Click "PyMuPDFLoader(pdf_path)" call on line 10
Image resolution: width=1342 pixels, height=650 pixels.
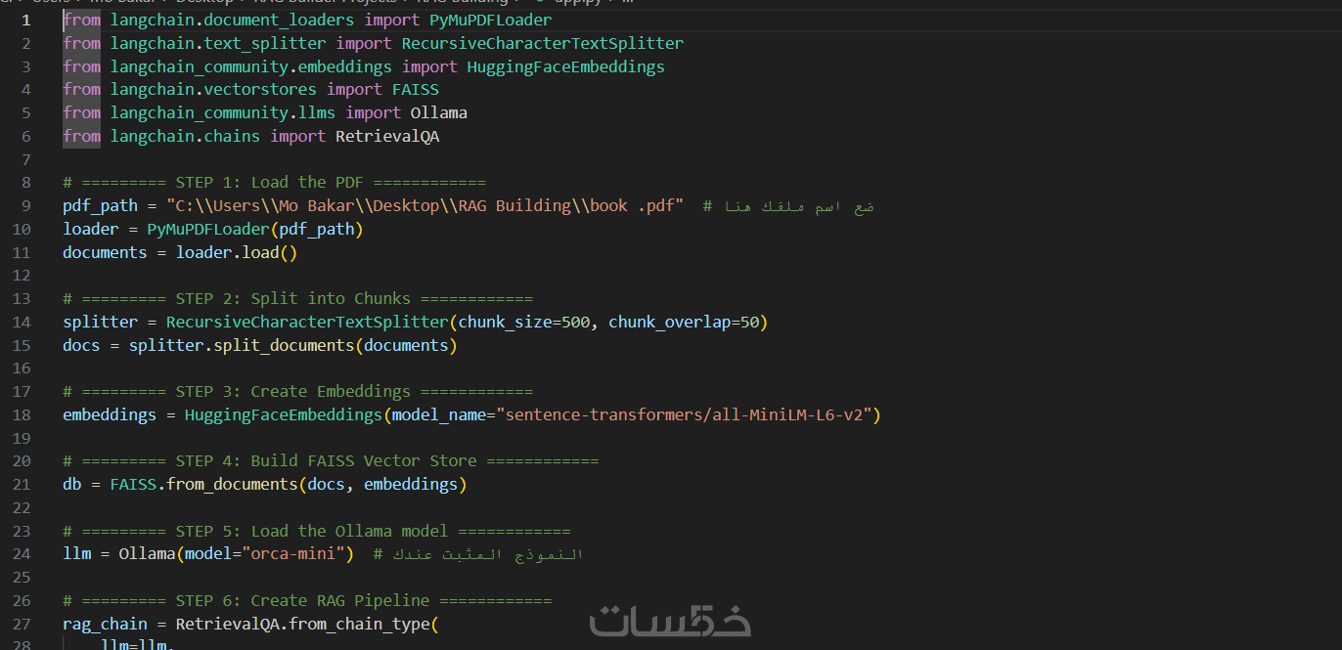pyautogui.click(x=255, y=229)
